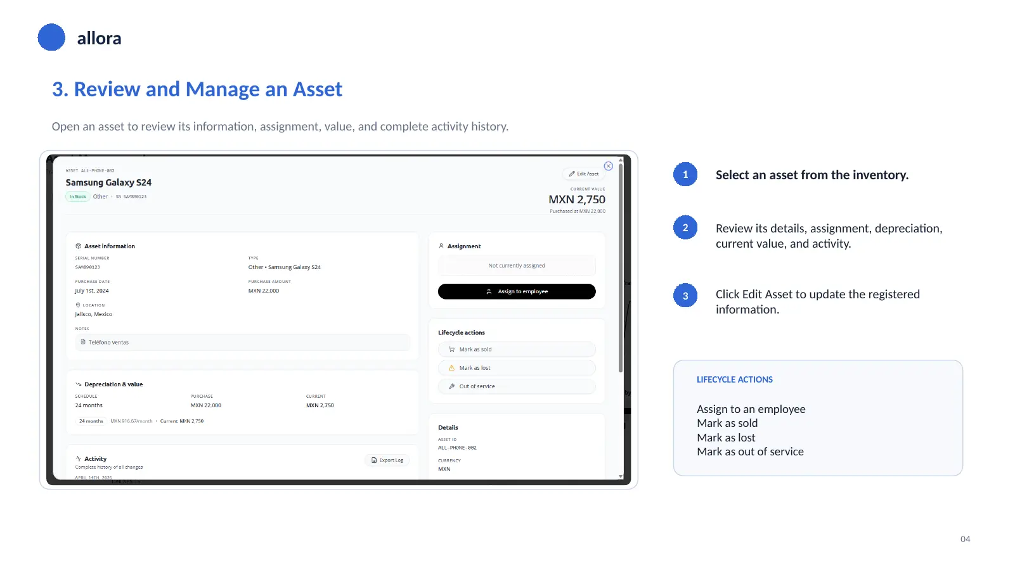Click the note document icon beside Teléfono ventas
The height and width of the screenshot is (570, 1015).
(83, 342)
